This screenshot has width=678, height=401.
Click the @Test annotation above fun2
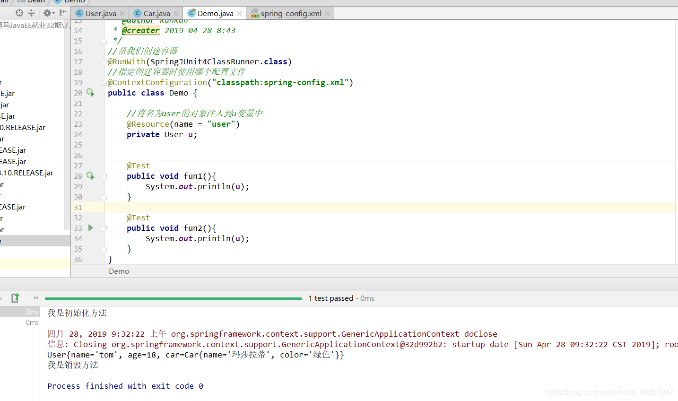click(138, 218)
